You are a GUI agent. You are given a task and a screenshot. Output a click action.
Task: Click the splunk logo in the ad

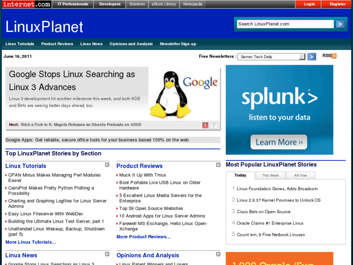click(279, 97)
